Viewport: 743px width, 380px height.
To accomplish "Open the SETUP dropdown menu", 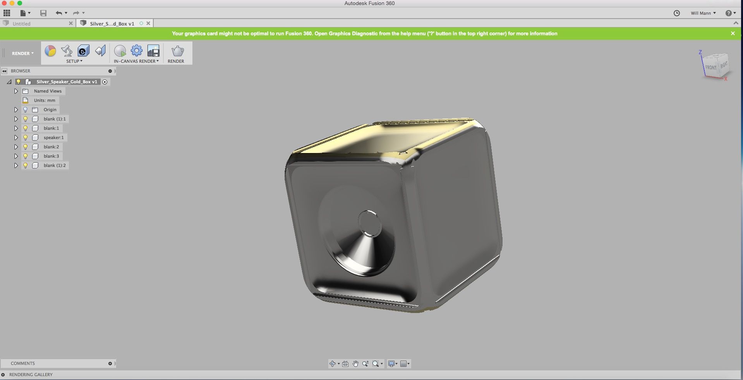I will pyautogui.click(x=75, y=61).
